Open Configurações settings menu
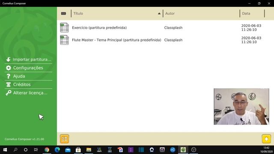Screen dimensions: 274x154 click(29, 68)
